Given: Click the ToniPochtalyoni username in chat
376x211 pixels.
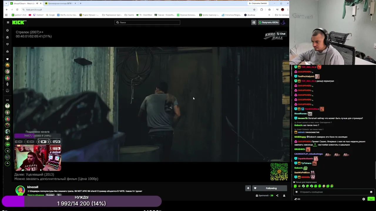Looking at the screenshot, I should [x=306, y=76].
